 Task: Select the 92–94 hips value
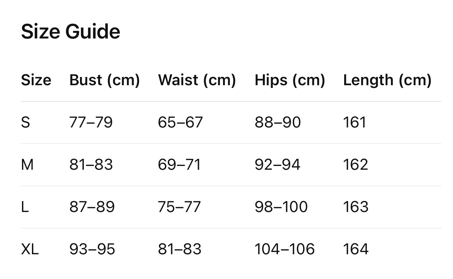[x=277, y=165]
